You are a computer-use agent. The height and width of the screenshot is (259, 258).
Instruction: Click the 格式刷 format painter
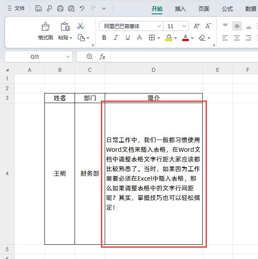click(x=45, y=31)
